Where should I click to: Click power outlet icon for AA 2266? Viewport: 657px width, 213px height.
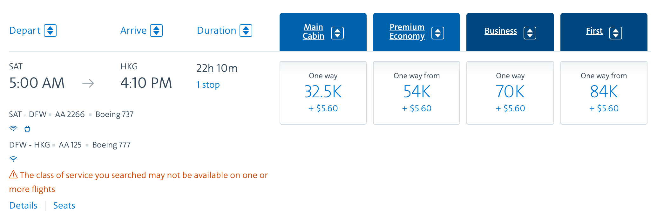pyautogui.click(x=28, y=129)
